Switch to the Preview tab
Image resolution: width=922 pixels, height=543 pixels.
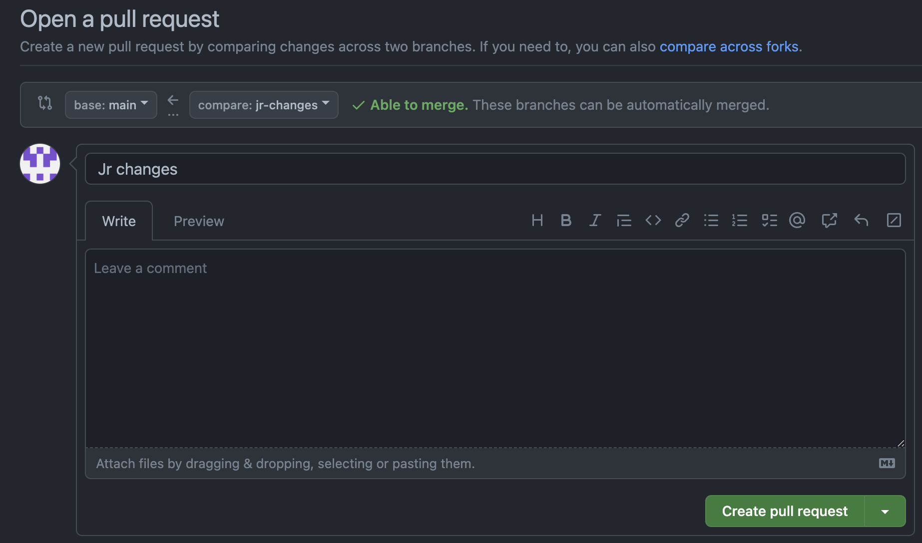pyautogui.click(x=199, y=221)
